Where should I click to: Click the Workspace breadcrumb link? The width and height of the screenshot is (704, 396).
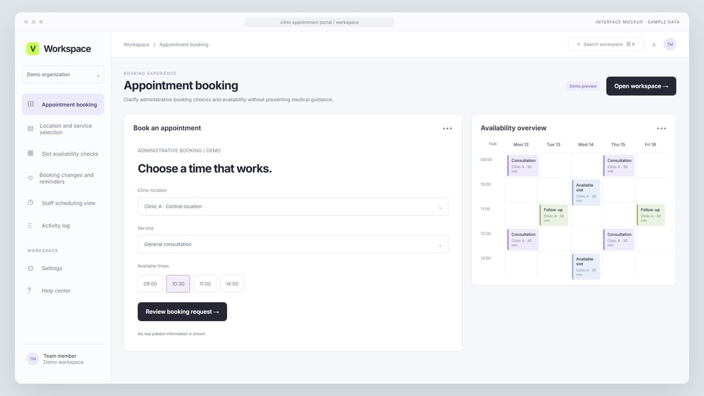click(136, 44)
